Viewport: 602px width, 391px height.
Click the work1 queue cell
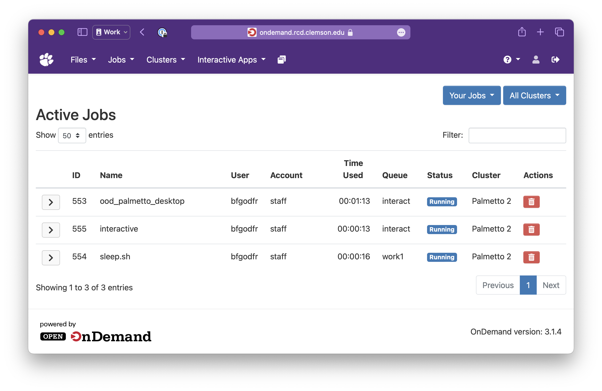pos(393,257)
